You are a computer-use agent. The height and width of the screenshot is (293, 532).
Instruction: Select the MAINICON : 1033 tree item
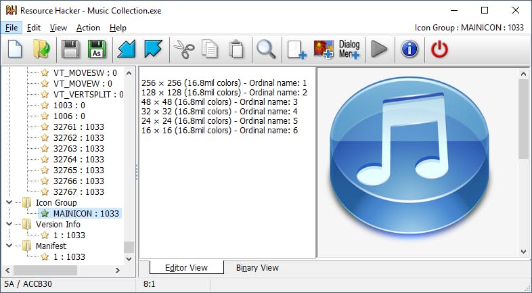tap(86, 213)
